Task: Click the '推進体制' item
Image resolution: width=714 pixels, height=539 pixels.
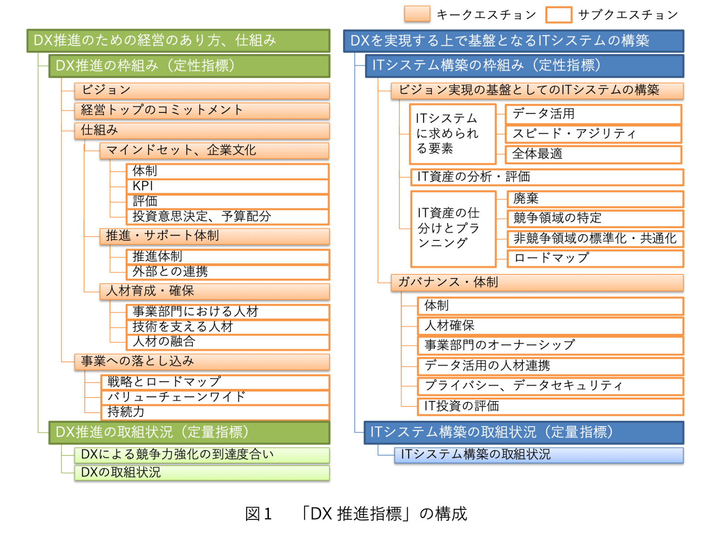Action: (x=228, y=257)
